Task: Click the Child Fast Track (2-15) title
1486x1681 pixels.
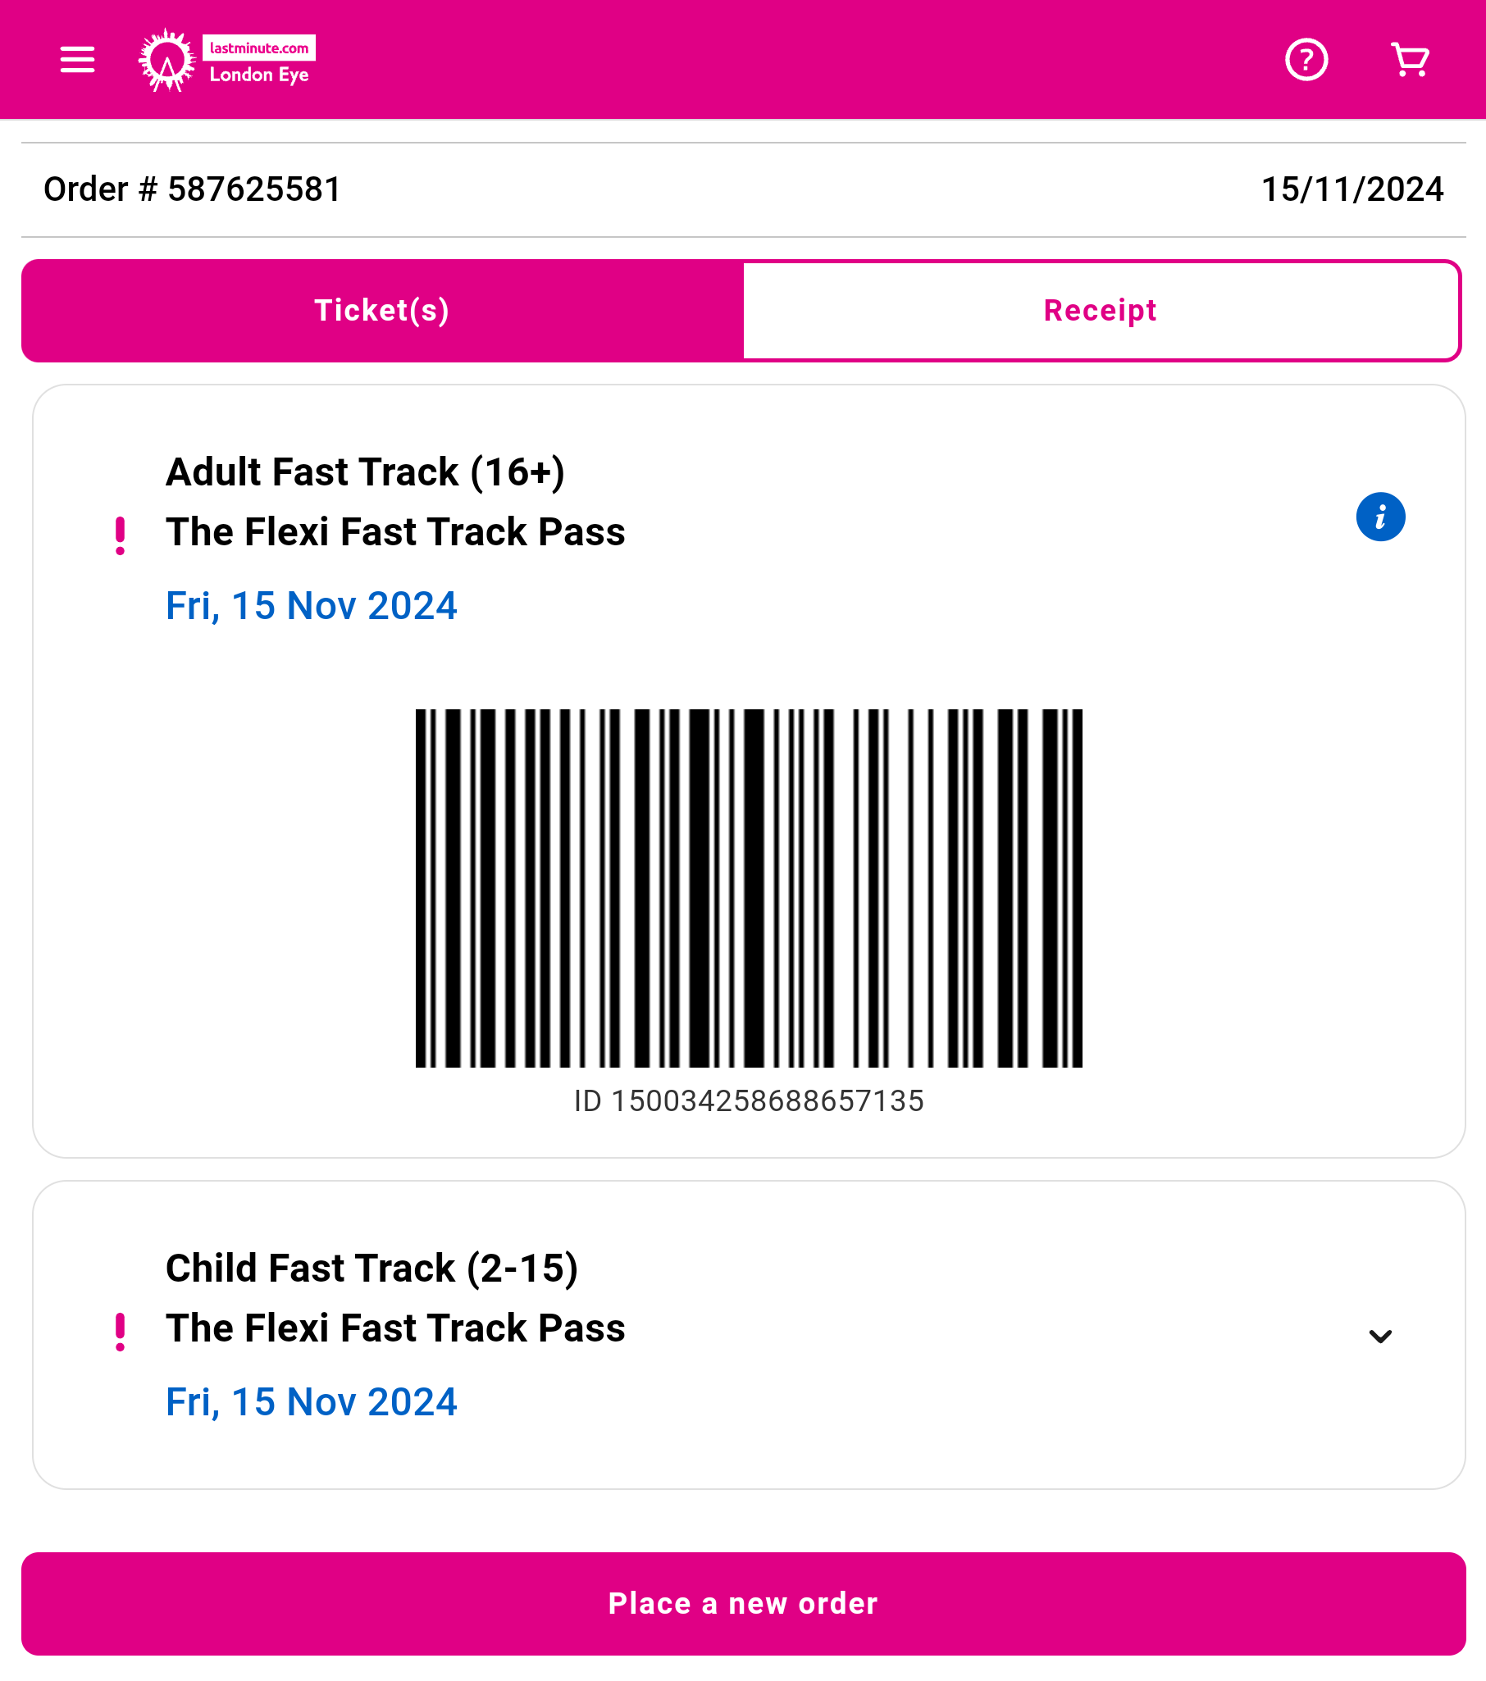Action: (371, 1269)
